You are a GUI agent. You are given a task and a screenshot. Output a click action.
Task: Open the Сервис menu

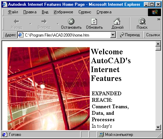tap(85, 12)
